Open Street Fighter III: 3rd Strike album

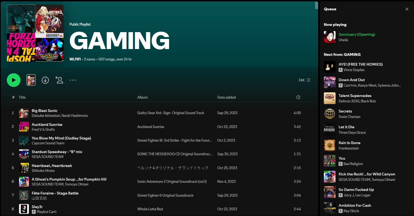tap(175, 140)
